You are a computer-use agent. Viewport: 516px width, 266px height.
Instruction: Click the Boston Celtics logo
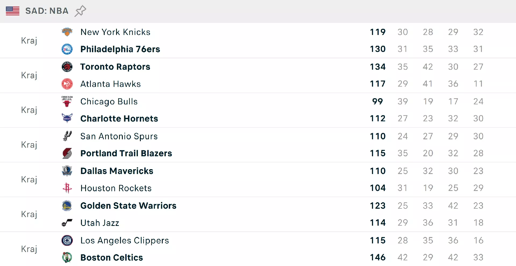coord(67,257)
